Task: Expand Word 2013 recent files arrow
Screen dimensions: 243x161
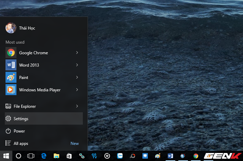Action: pyautogui.click(x=77, y=65)
